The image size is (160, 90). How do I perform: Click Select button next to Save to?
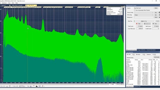coord(156,8)
